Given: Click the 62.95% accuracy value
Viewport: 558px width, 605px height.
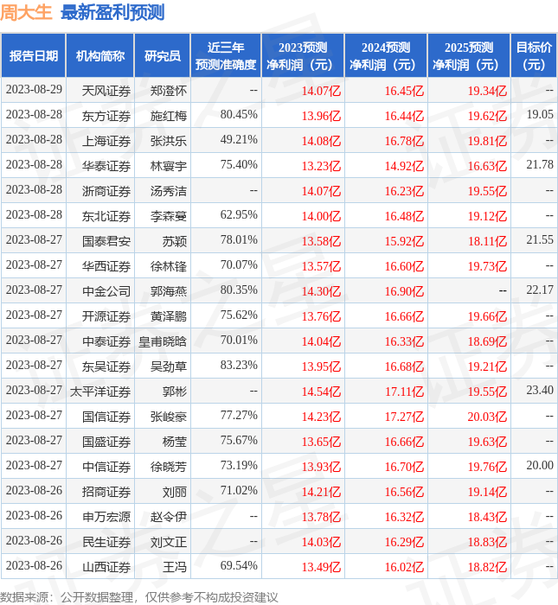Looking at the screenshot, I should click(x=239, y=215).
